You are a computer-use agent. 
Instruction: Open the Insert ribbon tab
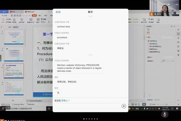[x=40, y=16]
